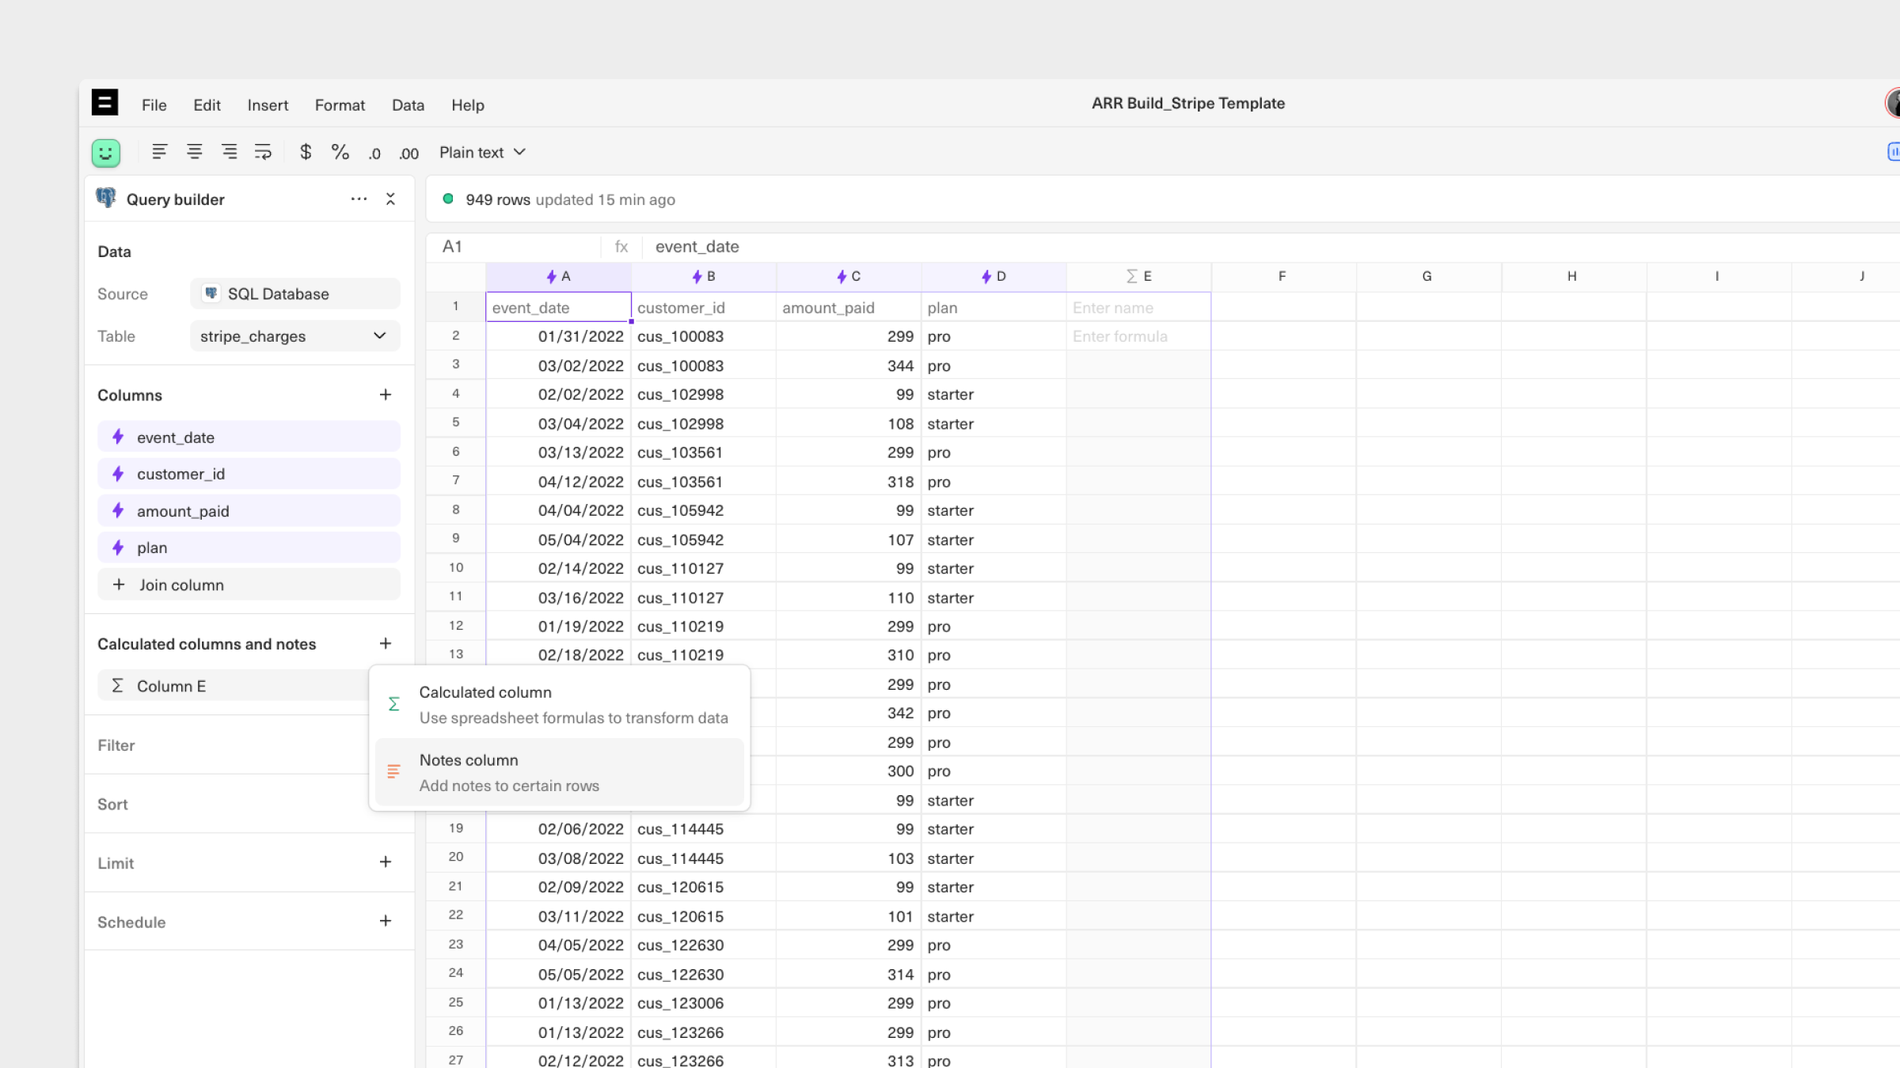Apply currency dollar format icon

pyautogui.click(x=306, y=152)
